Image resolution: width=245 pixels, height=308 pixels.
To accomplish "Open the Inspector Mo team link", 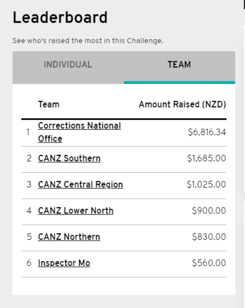I will [x=64, y=263].
